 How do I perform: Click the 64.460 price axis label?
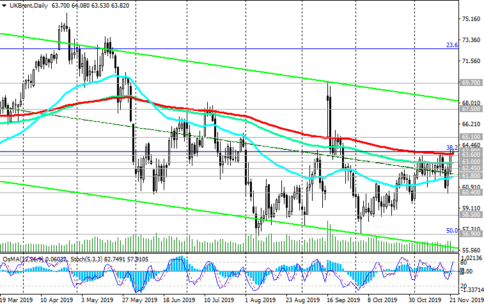click(471, 145)
